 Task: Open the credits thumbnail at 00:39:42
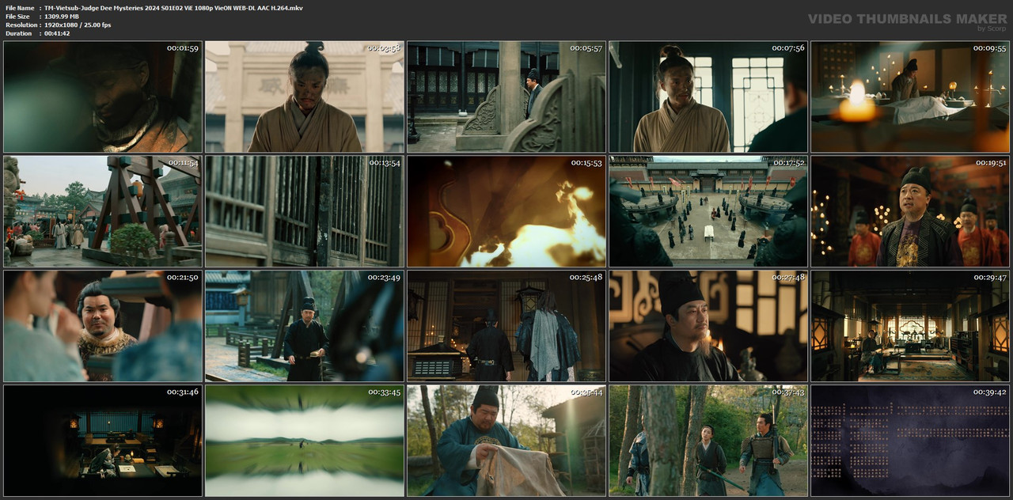pyautogui.click(x=910, y=441)
